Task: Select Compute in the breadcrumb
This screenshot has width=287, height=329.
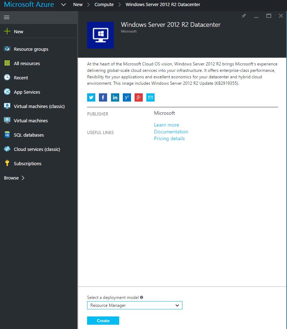Action: click(104, 4)
